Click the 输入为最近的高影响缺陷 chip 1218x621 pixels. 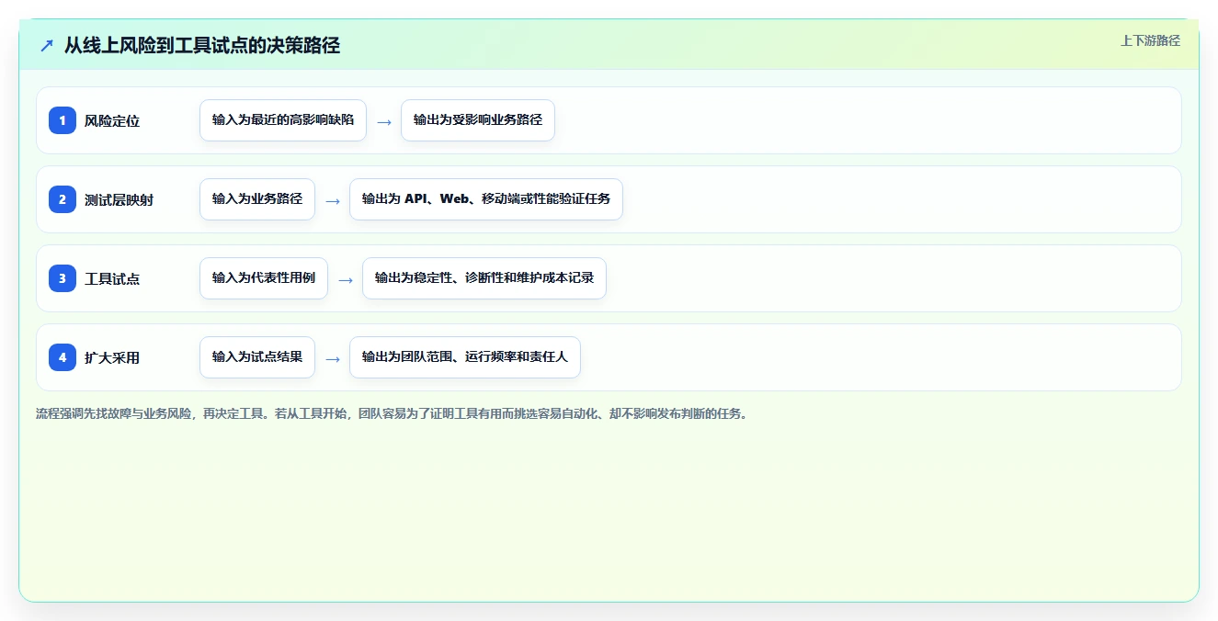coord(283,120)
